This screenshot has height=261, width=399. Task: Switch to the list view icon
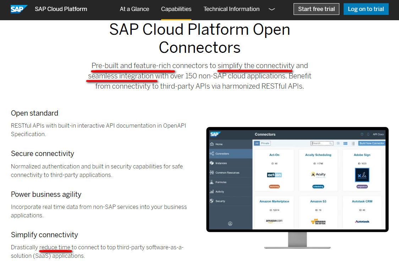pyautogui.click(x=353, y=144)
